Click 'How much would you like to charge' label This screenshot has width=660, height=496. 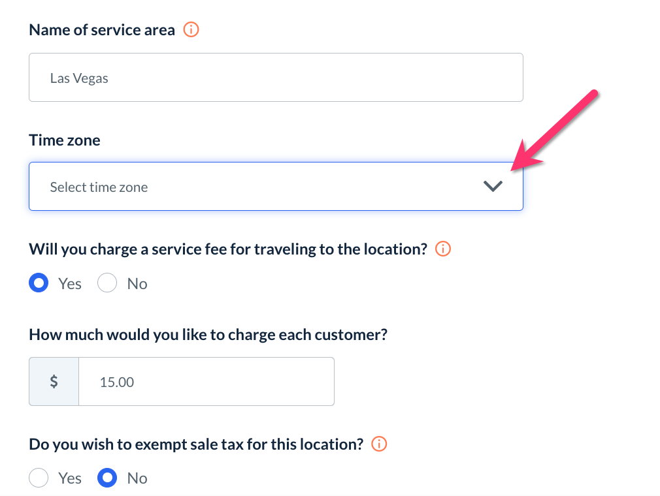click(208, 335)
